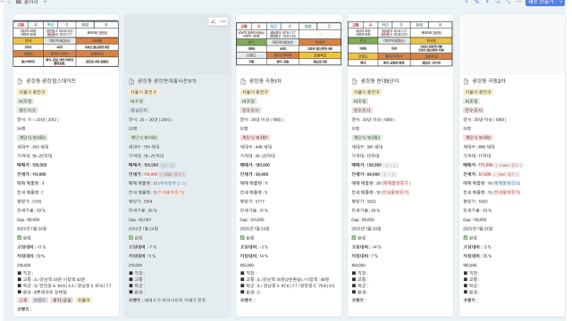Open the three-dot menu on the 광장현대홈타운11차 card
Screen dimensions: 572x321
pos(223,21)
